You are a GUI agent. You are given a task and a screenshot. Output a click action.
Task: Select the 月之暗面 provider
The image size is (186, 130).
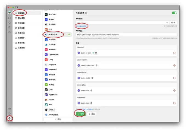tap(58, 24)
